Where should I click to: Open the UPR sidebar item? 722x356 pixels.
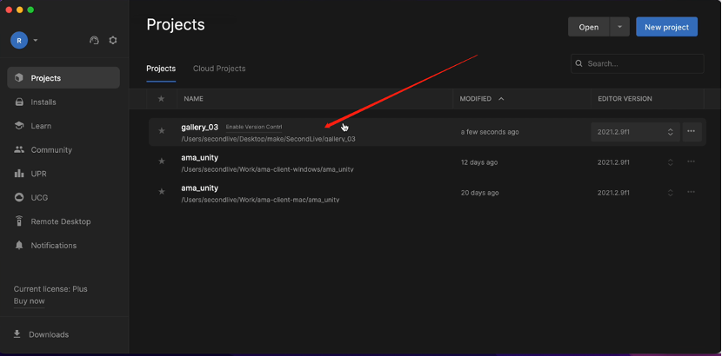[39, 174]
